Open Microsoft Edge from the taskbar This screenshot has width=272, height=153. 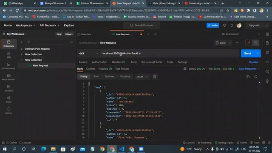pos(43,149)
